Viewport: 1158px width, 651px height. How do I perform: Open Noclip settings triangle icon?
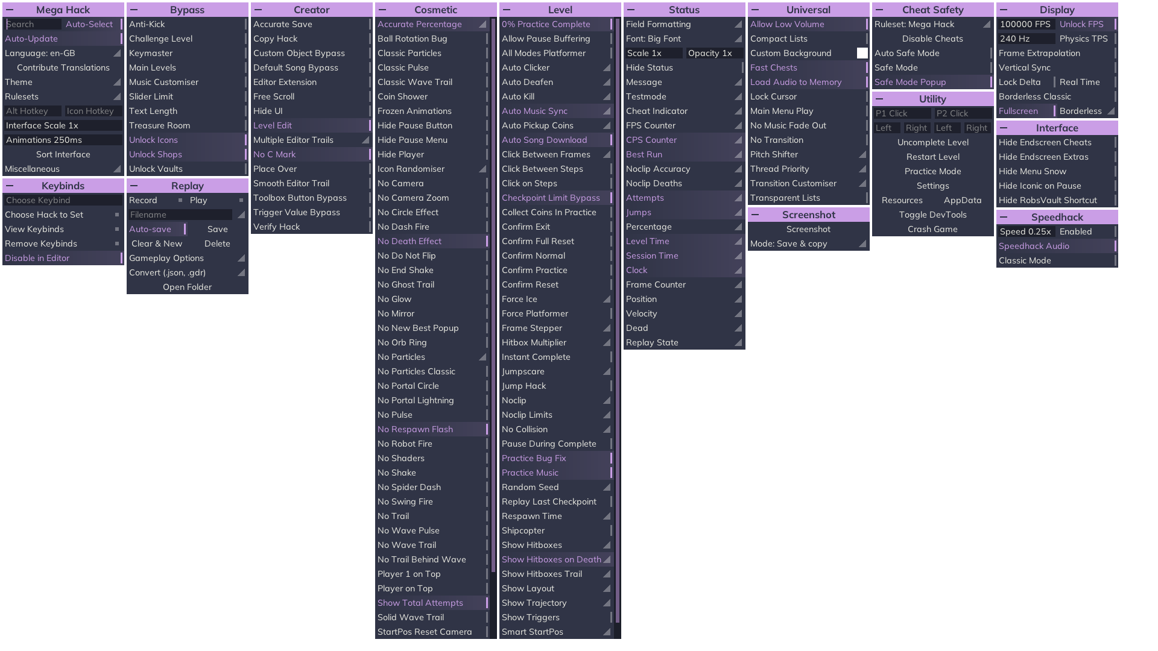pyautogui.click(x=607, y=400)
